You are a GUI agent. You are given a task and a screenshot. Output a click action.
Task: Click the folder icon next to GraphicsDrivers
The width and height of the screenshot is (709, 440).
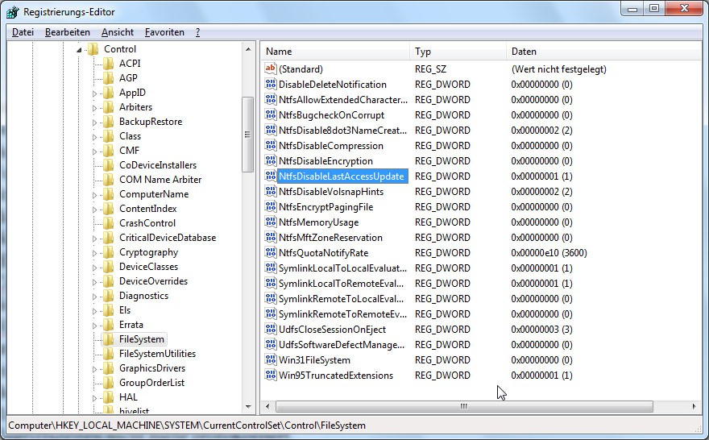tap(108, 368)
